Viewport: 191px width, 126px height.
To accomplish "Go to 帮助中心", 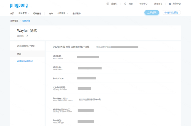I will 143,4.
